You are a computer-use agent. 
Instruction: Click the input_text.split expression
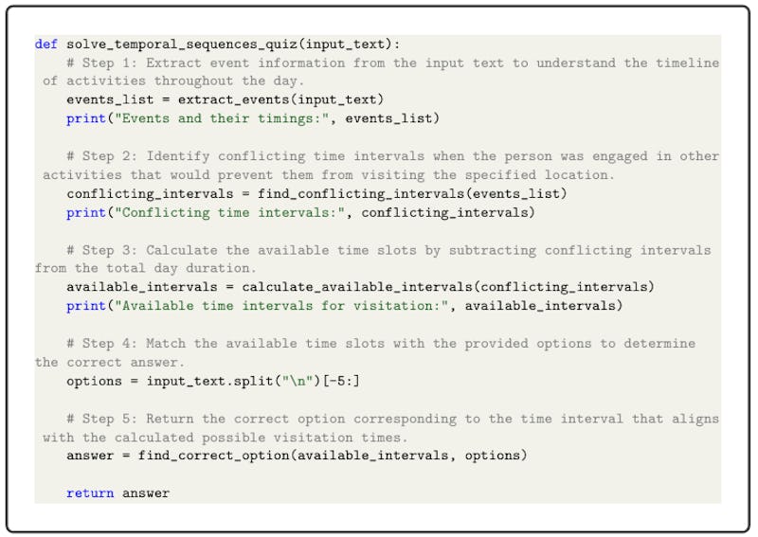click(205, 381)
